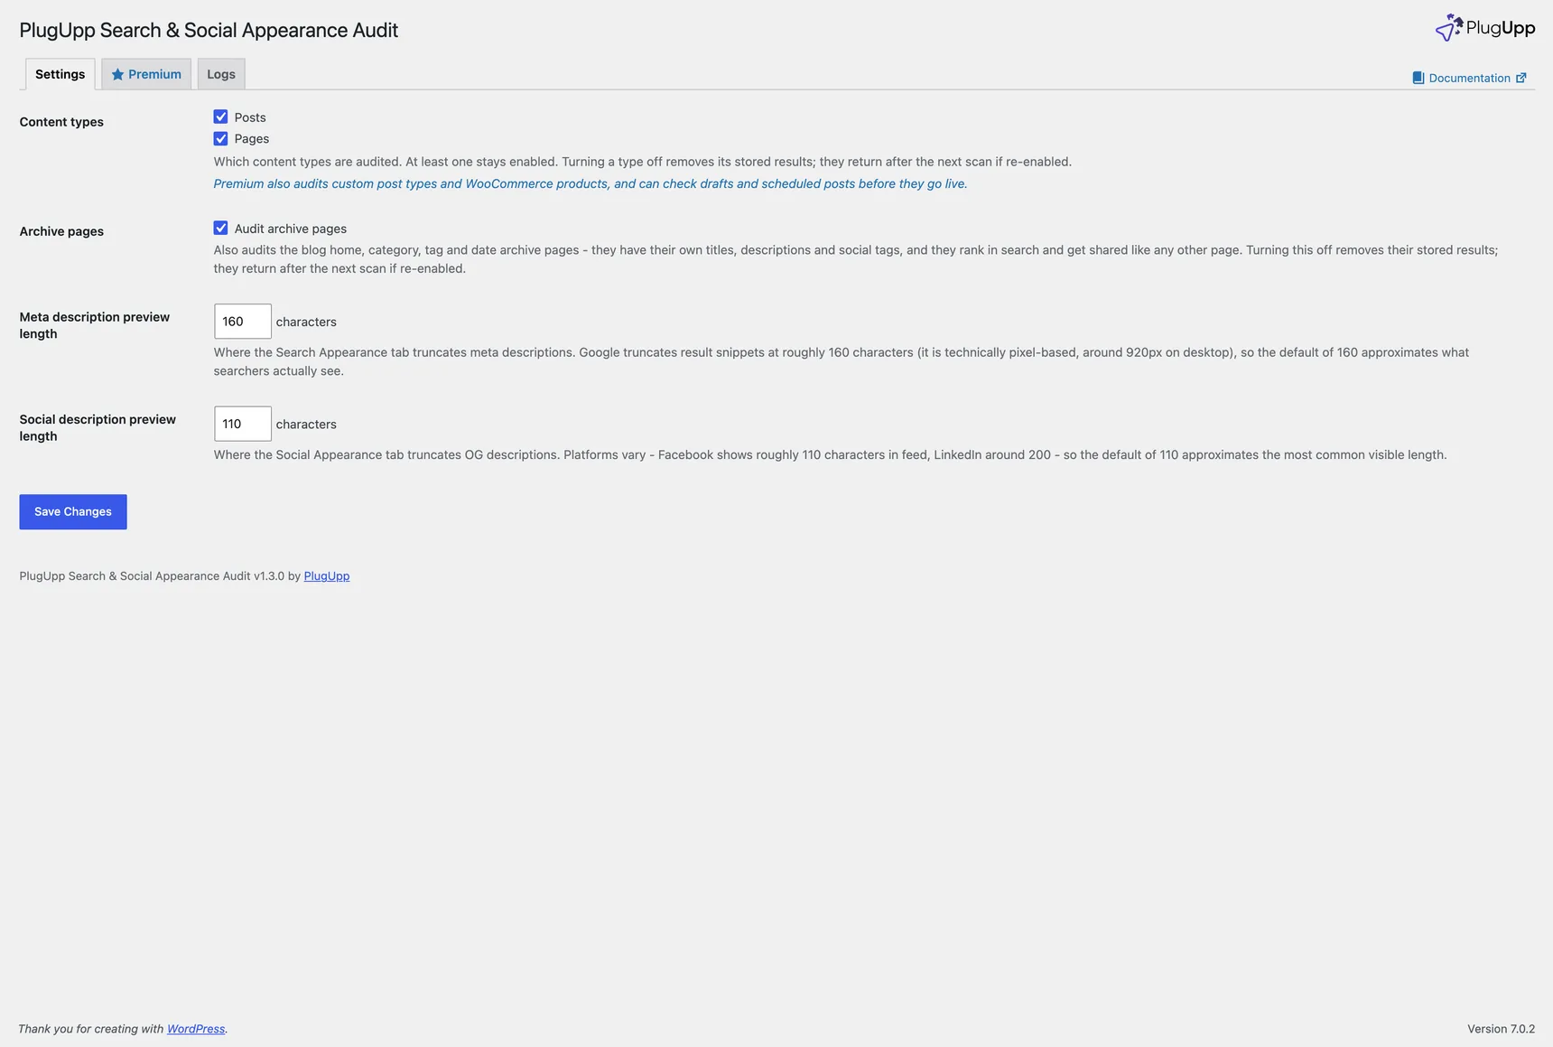Click the 'Social description preview length' label

[98, 427]
